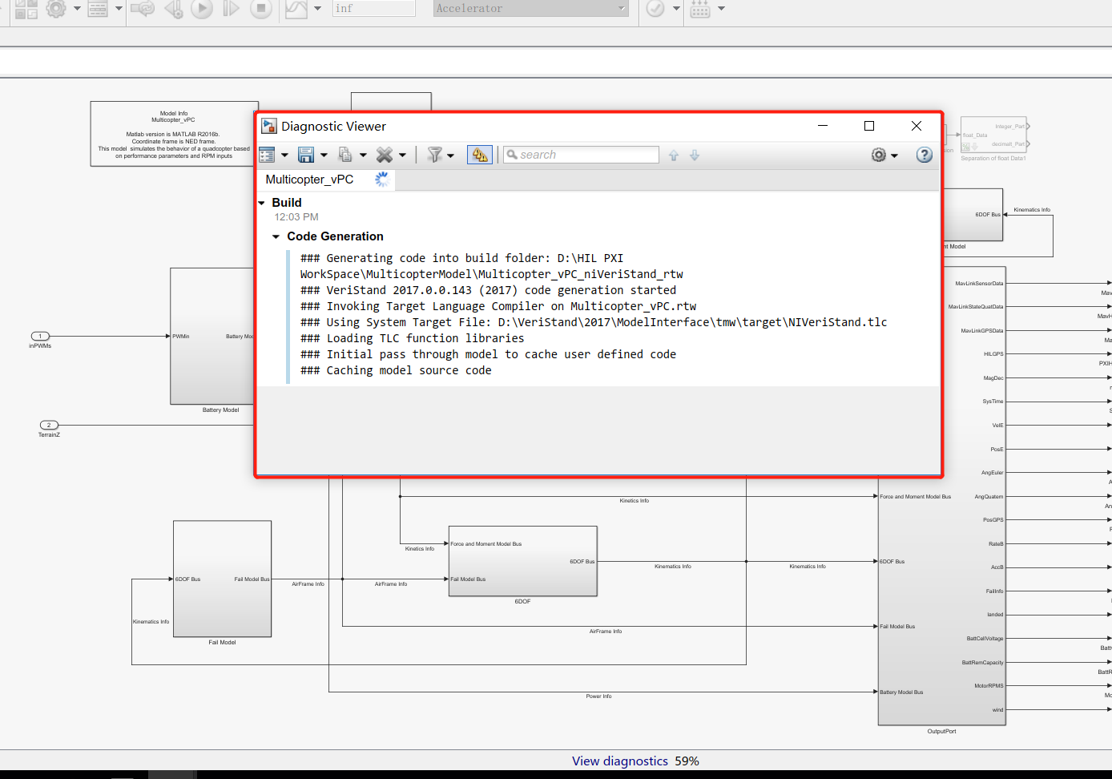The image size is (1112, 779).
Task: Select the inPWMs input port
Action: click(x=40, y=337)
